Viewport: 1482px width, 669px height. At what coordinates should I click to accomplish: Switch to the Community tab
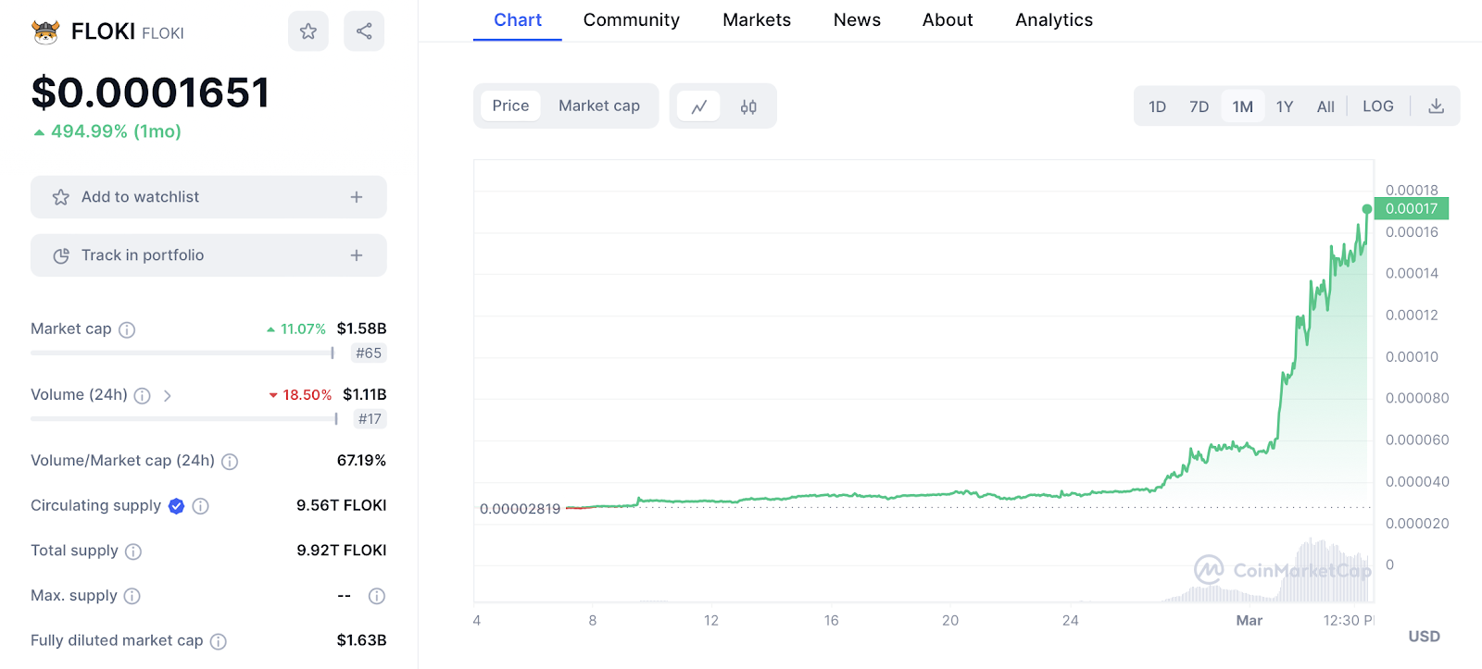pyautogui.click(x=632, y=20)
